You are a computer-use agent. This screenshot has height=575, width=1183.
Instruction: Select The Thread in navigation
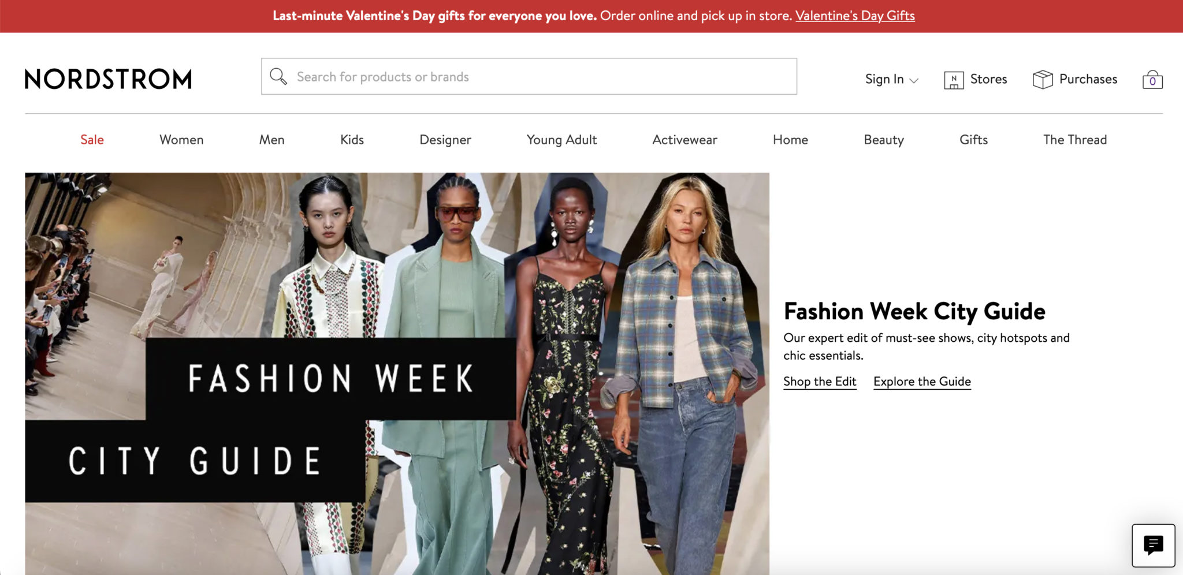pyautogui.click(x=1075, y=140)
